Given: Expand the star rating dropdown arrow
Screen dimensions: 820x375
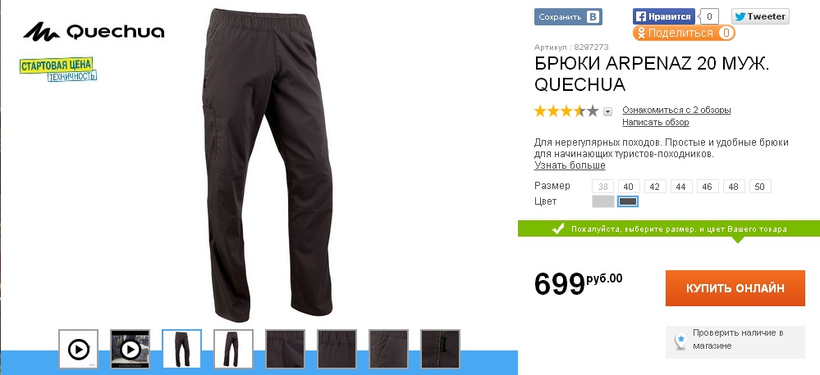Looking at the screenshot, I should coord(607,111).
